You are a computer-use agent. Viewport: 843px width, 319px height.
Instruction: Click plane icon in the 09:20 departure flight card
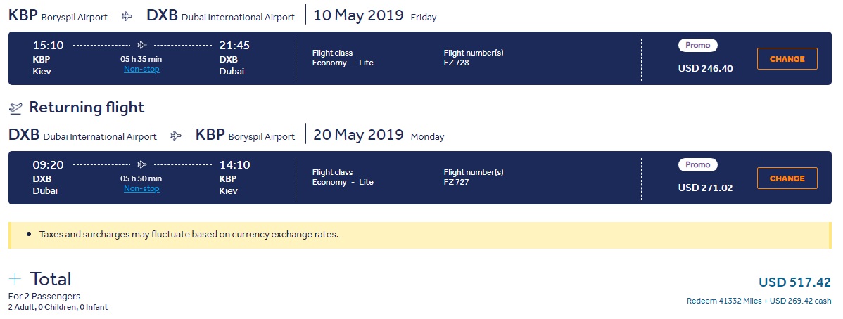(x=141, y=165)
